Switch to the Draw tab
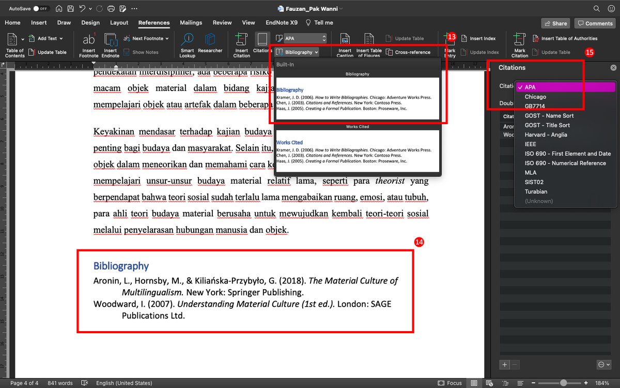Viewport: 620px width, 388px height. coord(64,23)
